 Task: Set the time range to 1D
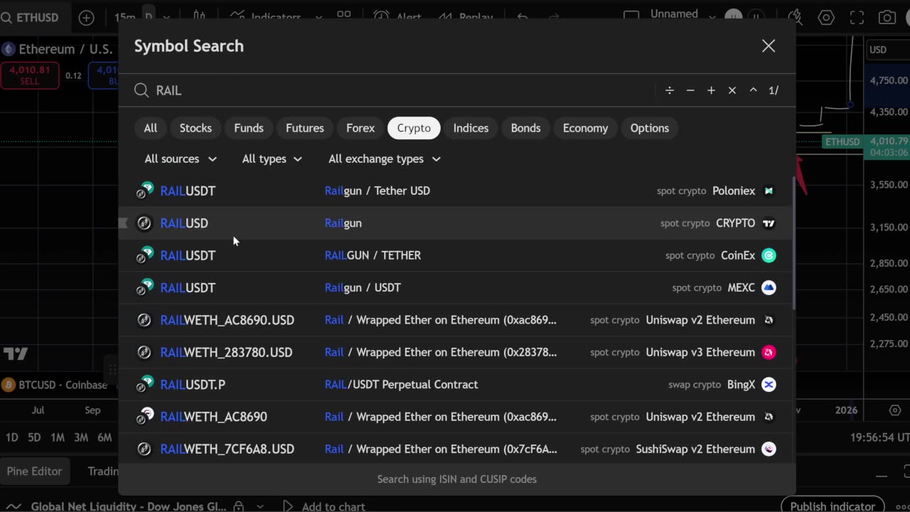click(12, 437)
